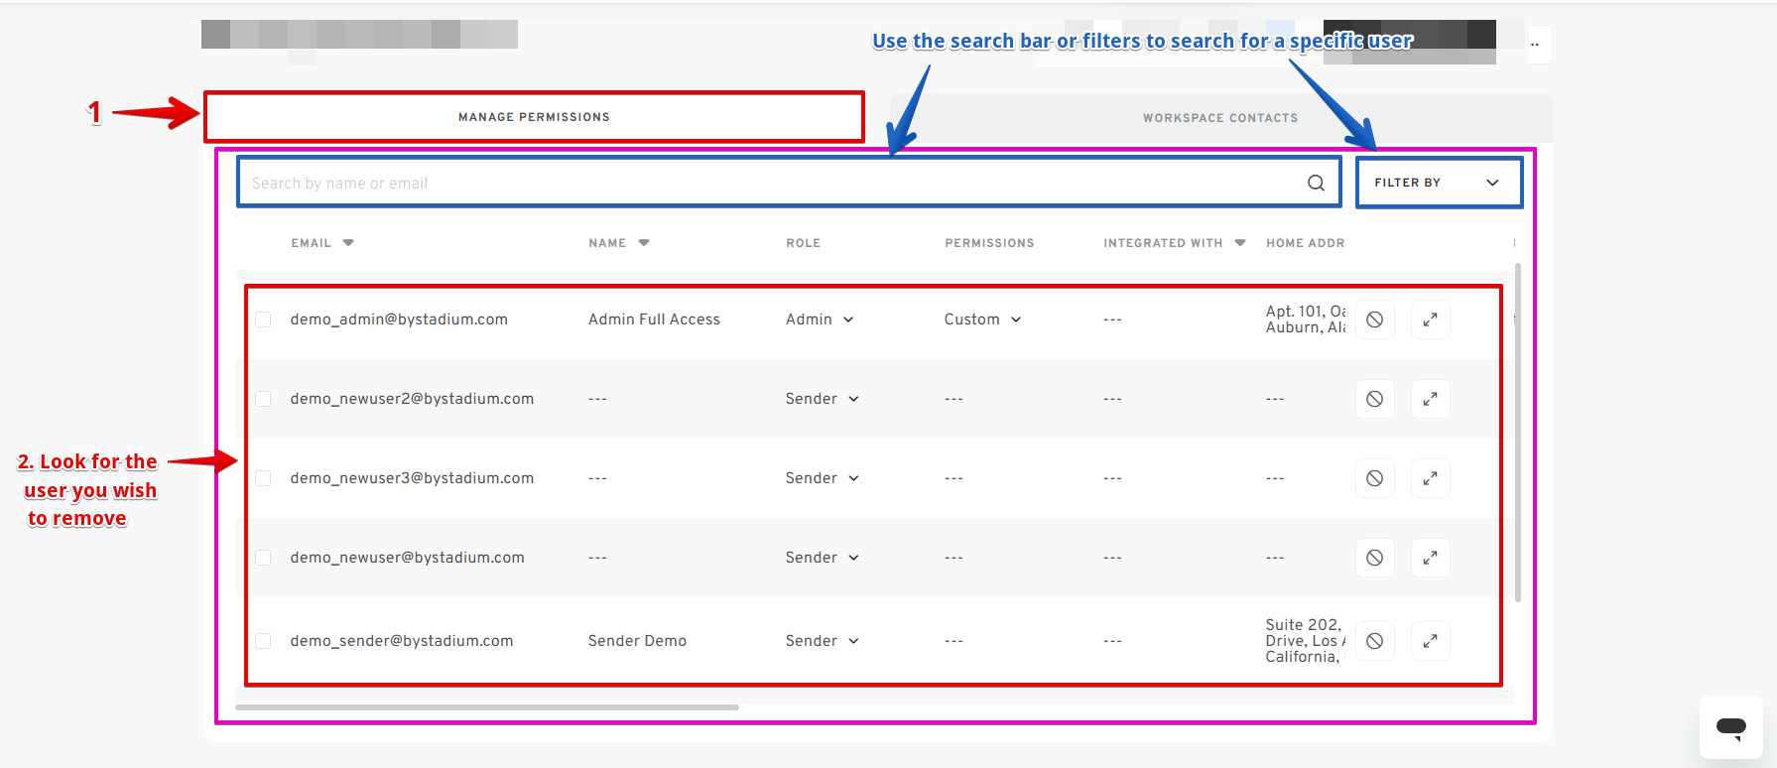Tick the demo_newuser3@bystadium.com checkbox
This screenshot has height=768, width=1777.
pos(263,478)
